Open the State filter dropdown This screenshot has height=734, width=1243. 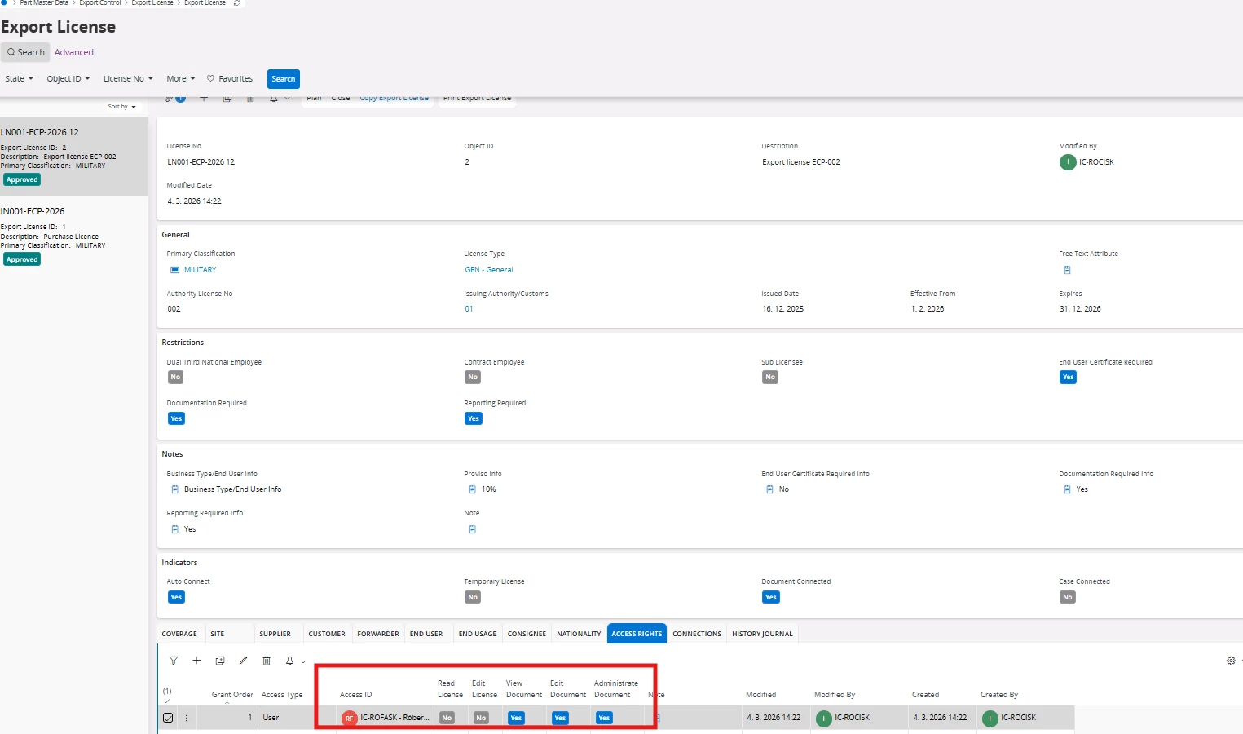click(x=19, y=79)
